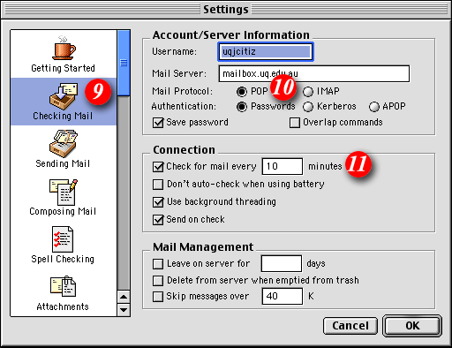Enable Leave on server for days
452x348 pixels.
[x=158, y=264]
